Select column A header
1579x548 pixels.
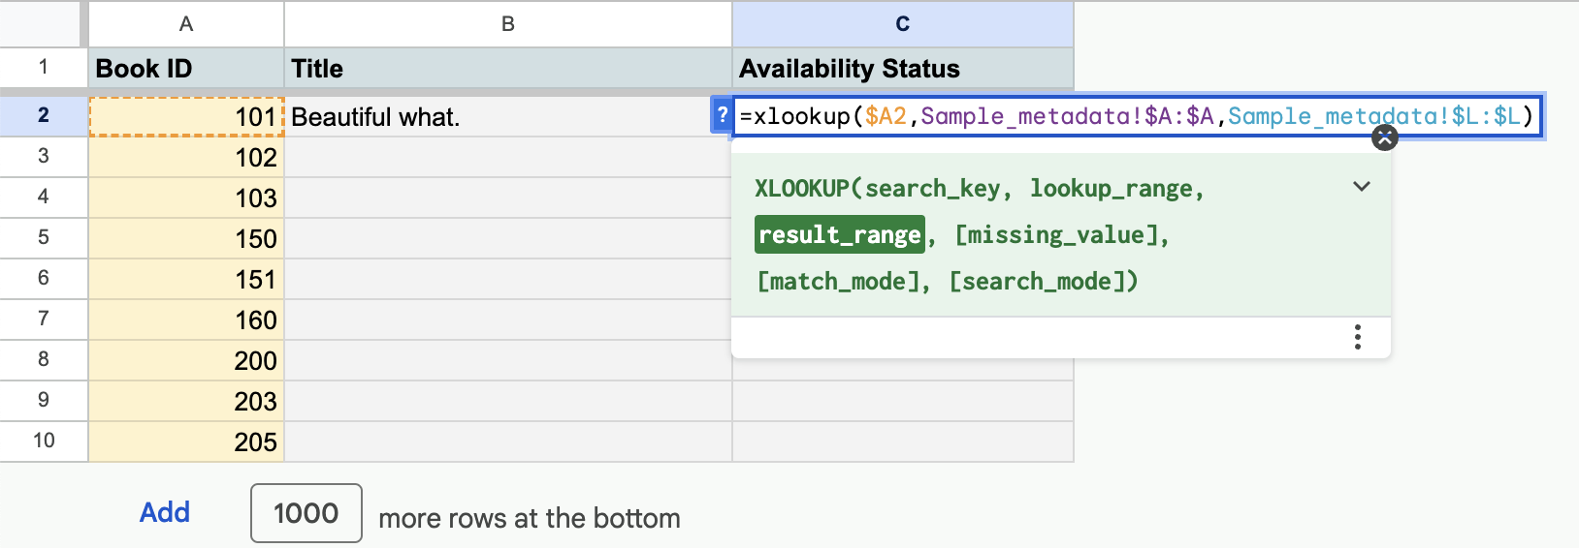pyautogui.click(x=186, y=24)
